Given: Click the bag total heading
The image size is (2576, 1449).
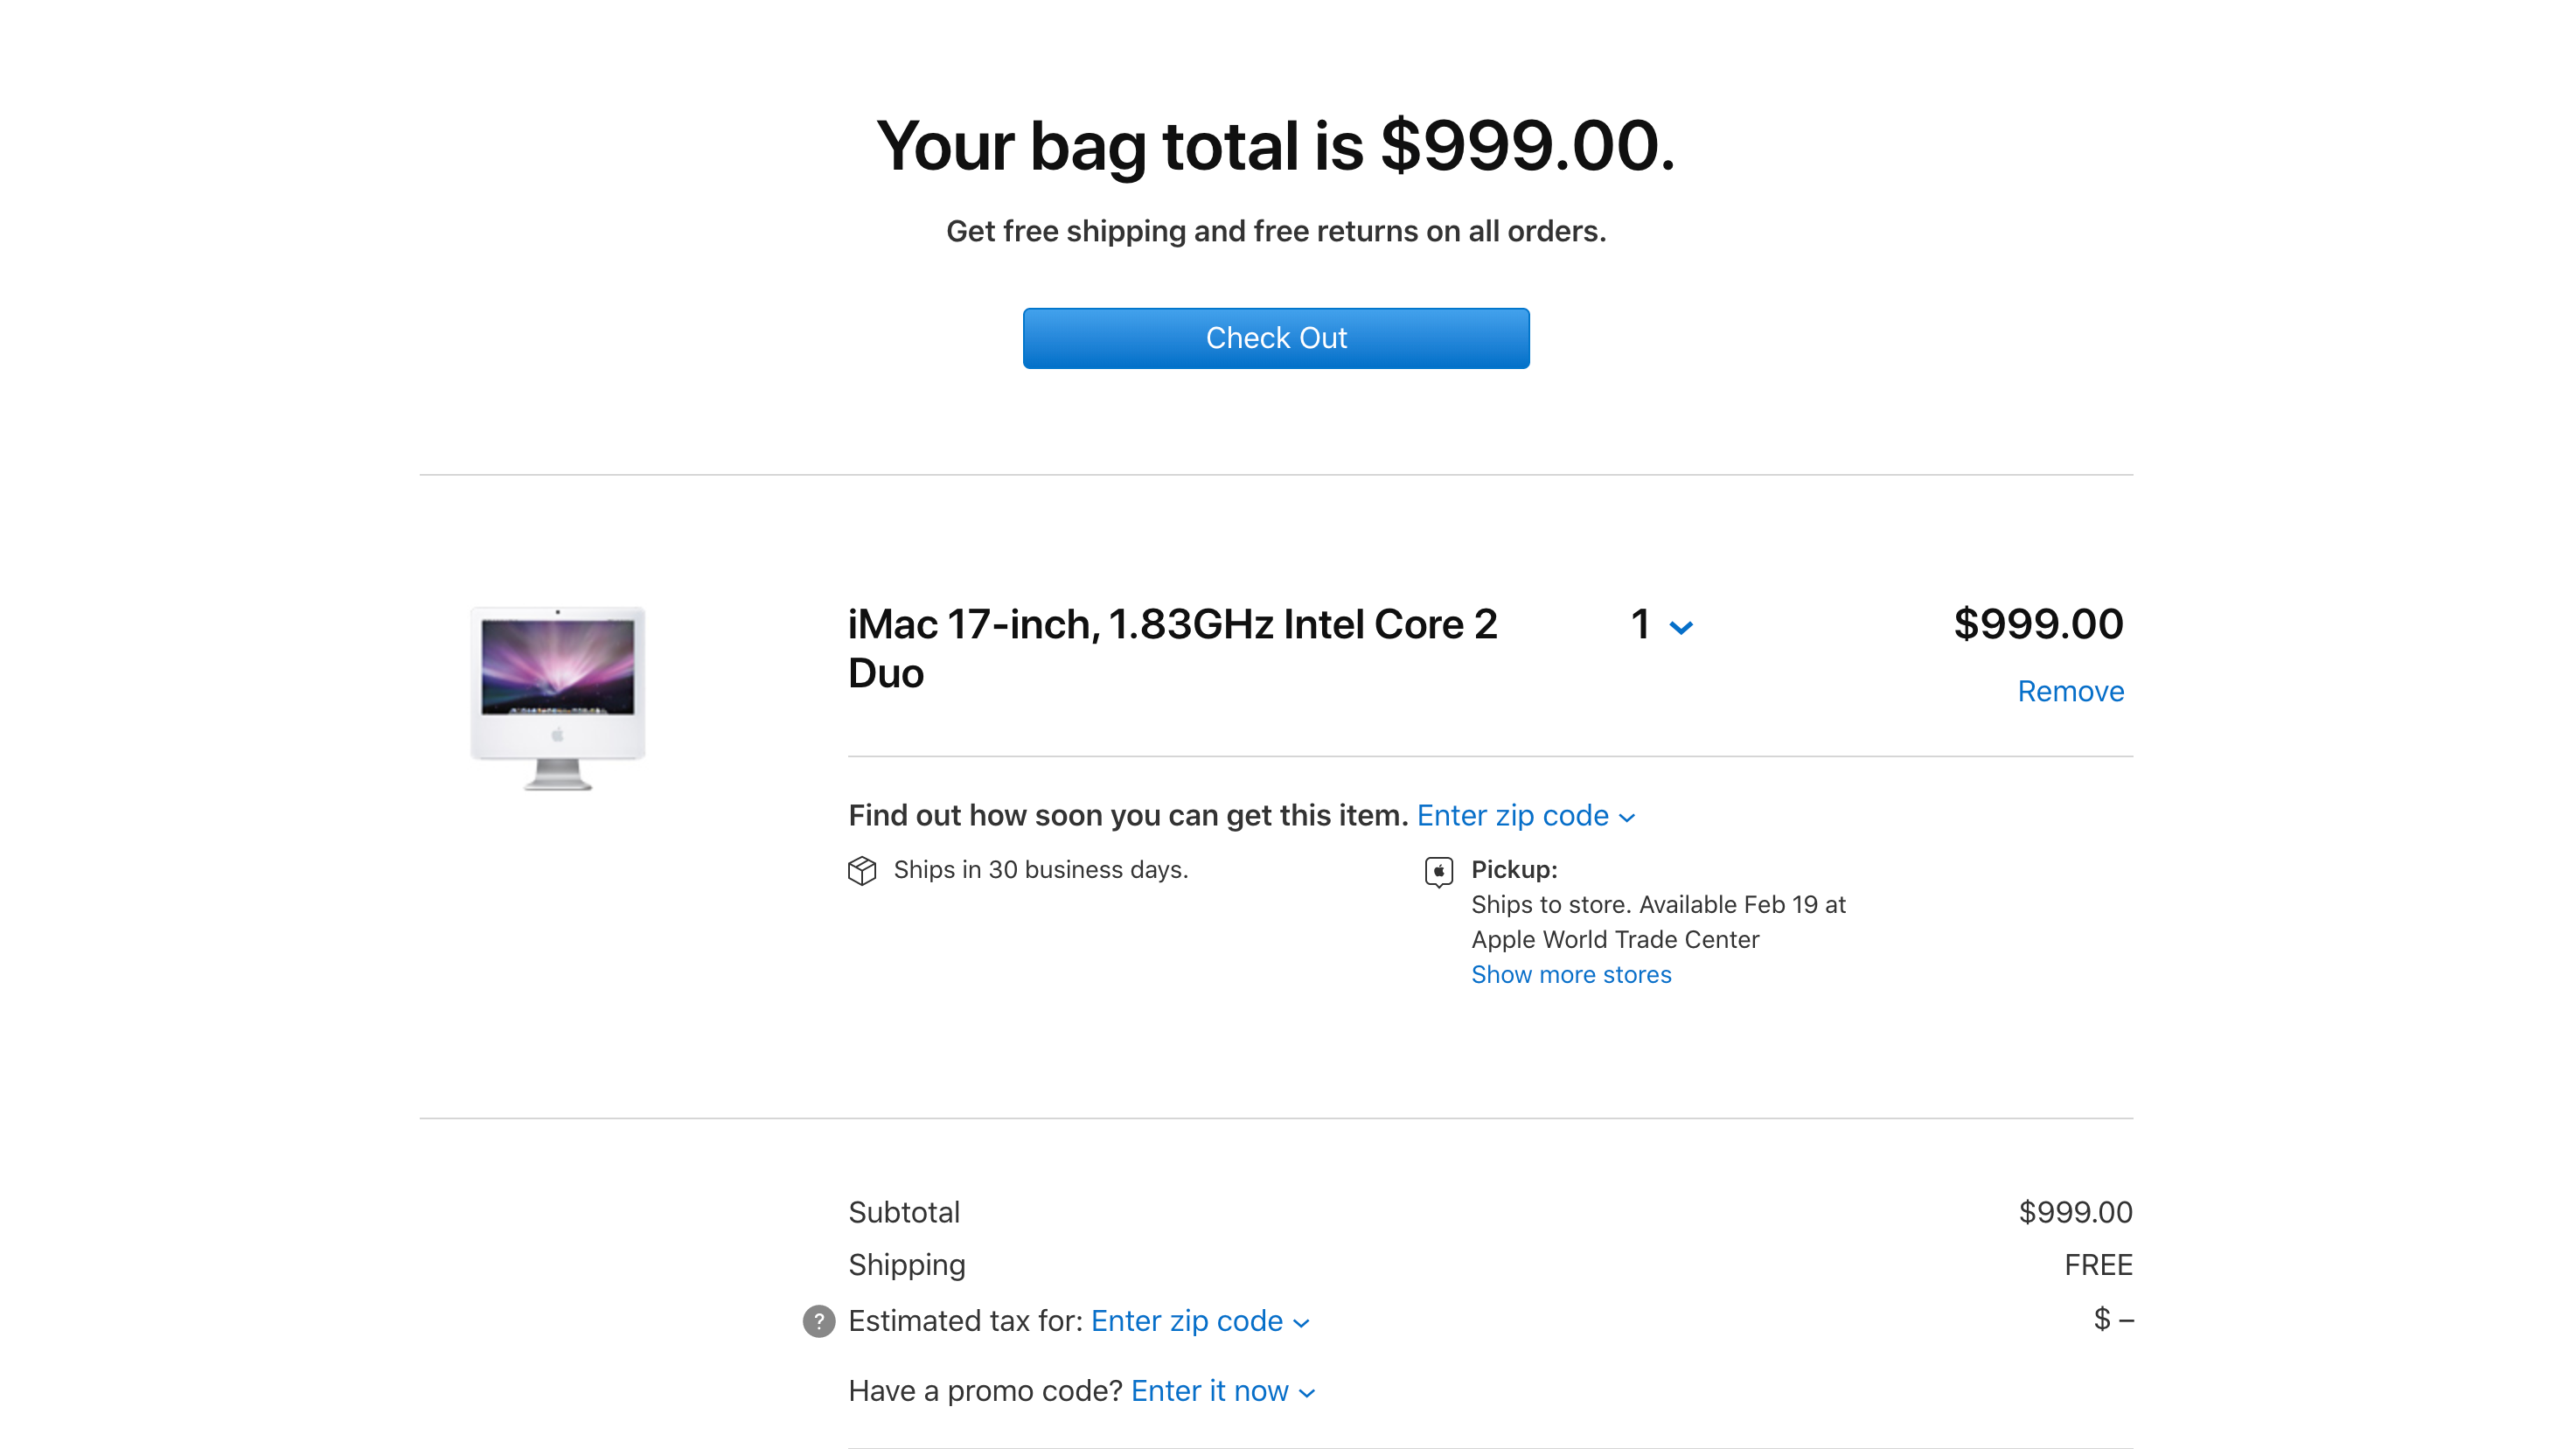Looking at the screenshot, I should point(1275,148).
